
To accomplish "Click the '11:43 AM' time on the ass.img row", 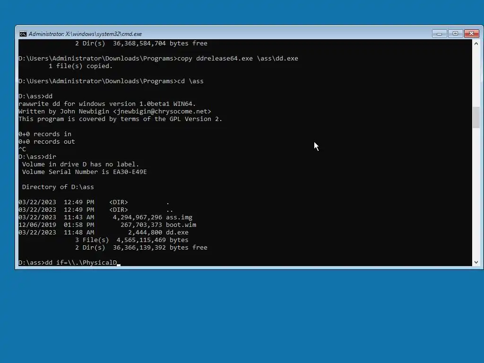I will tap(79, 217).
